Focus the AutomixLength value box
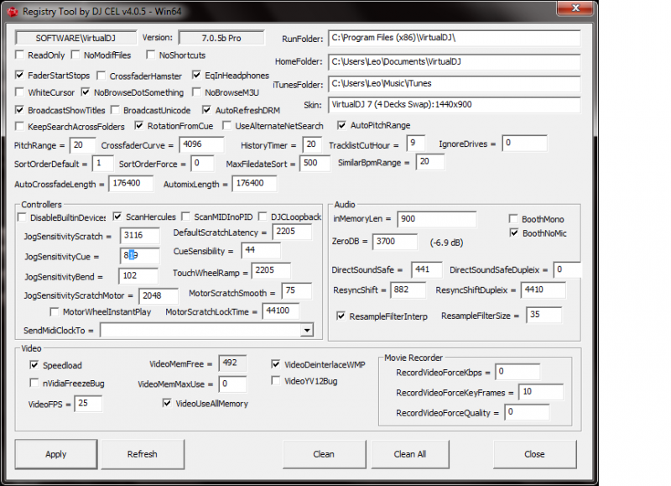Screen dimensions: 671x486 click(254, 183)
